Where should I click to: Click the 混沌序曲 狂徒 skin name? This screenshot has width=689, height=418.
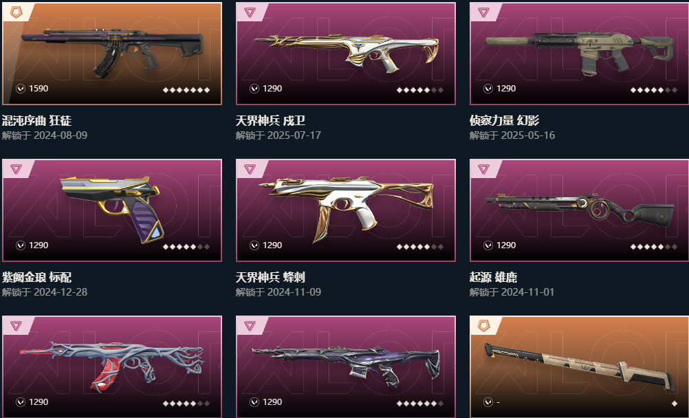(36, 120)
